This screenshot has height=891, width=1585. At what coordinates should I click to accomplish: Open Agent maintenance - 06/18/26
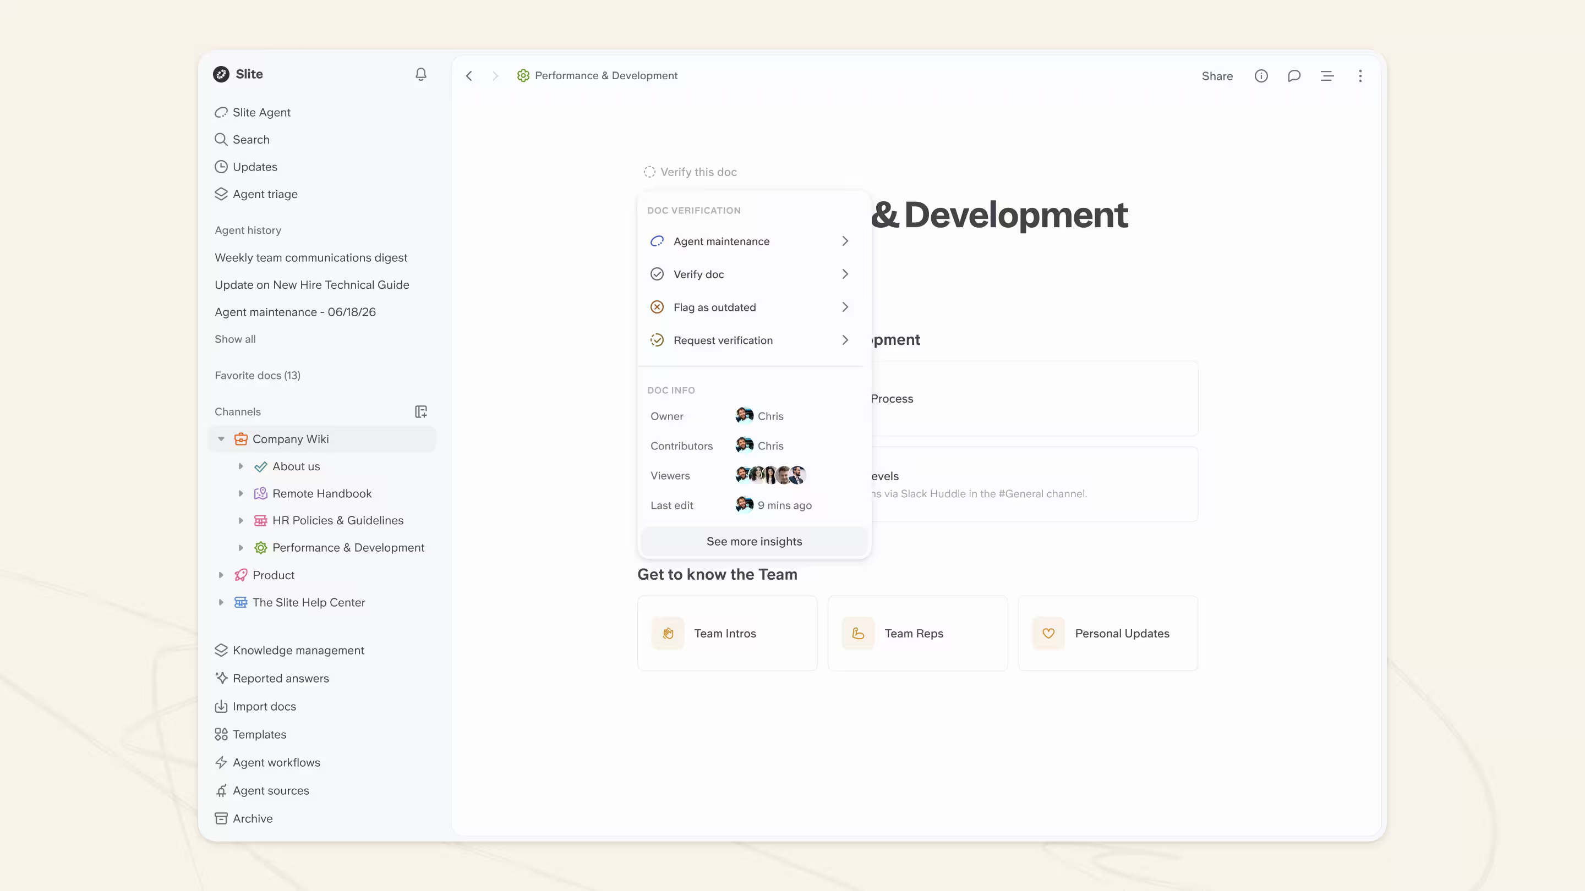click(296, 312)
